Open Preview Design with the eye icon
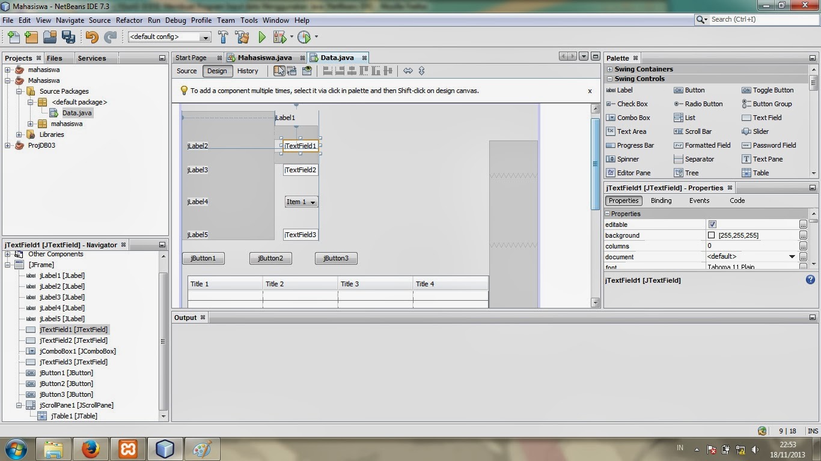The width and height of the screenshot is (821, 461). point(307,70)
